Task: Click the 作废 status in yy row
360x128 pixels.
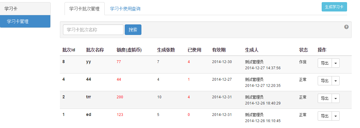Action: tap(303, 62)
